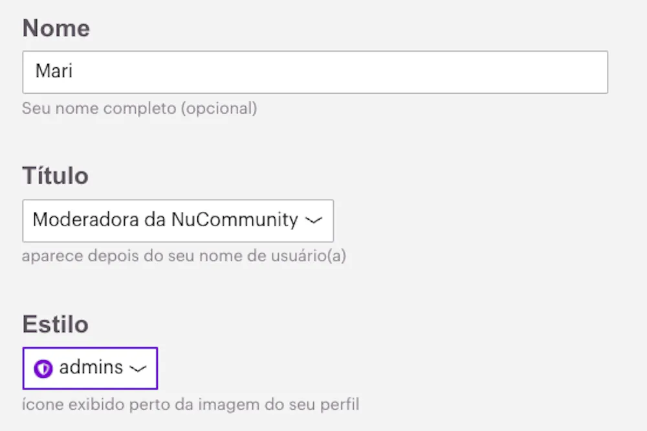
Task: Click the "Estilo" heading label
Action: [56, 324]
